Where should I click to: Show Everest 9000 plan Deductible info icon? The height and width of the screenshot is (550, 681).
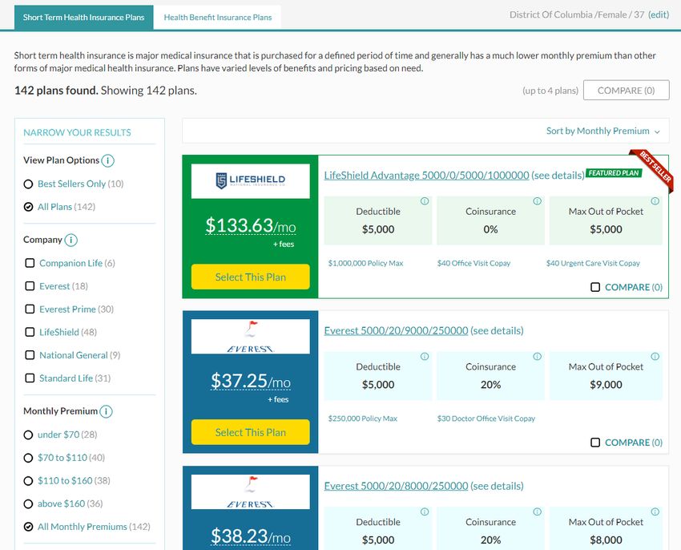pyautogui.click(x=425, y=357)
